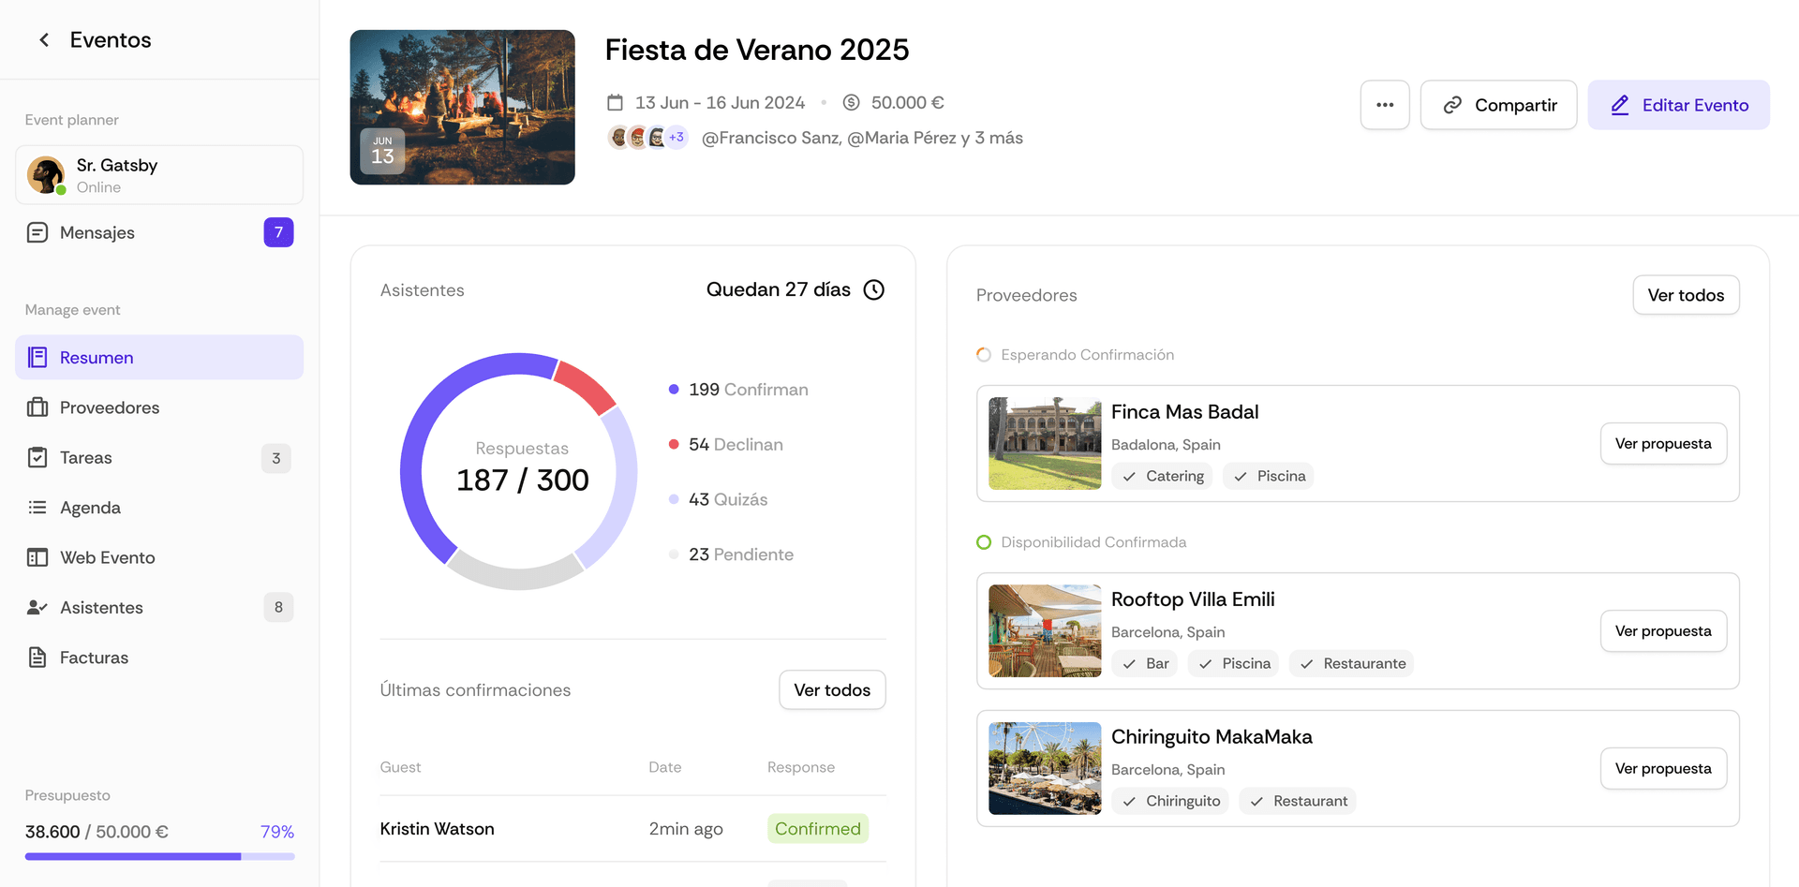This screenshot has height=887, width=1799.
Task: Click the Asistentes sidebar item
Action: coord(159,608)
